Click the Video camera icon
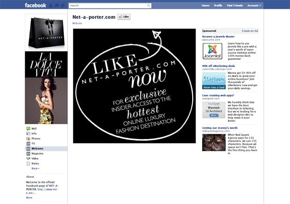This screenshot has height=204, width=290. tap(28, 159)
